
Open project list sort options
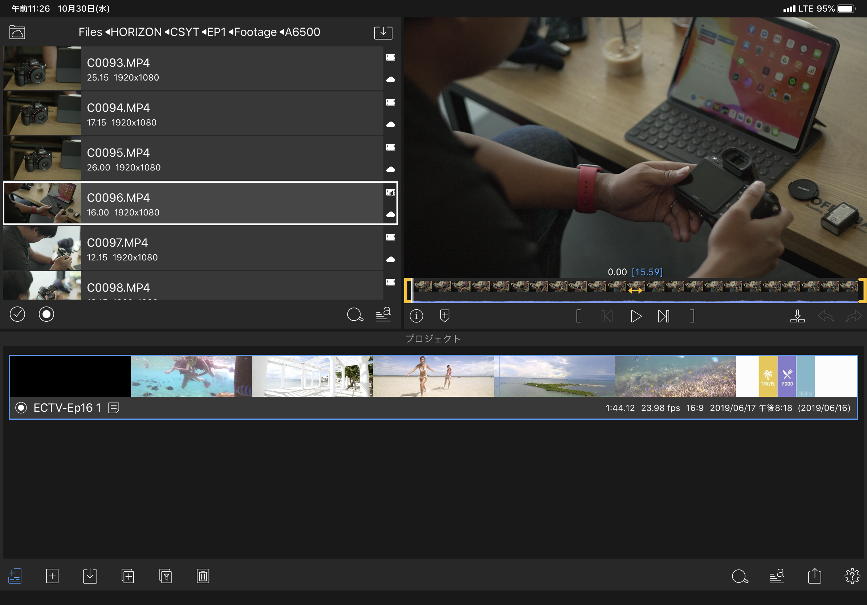(777, 576)
